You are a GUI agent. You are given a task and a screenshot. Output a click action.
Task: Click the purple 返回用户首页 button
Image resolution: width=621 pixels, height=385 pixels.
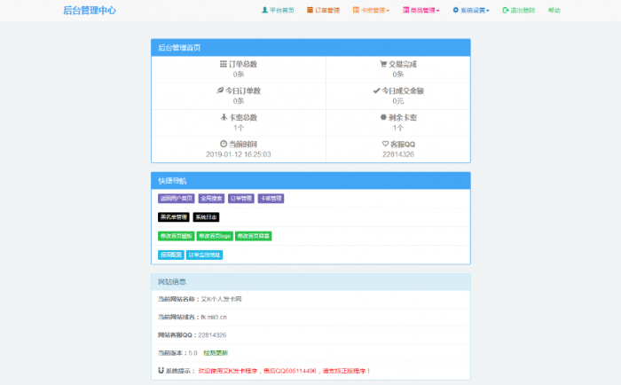176,199
